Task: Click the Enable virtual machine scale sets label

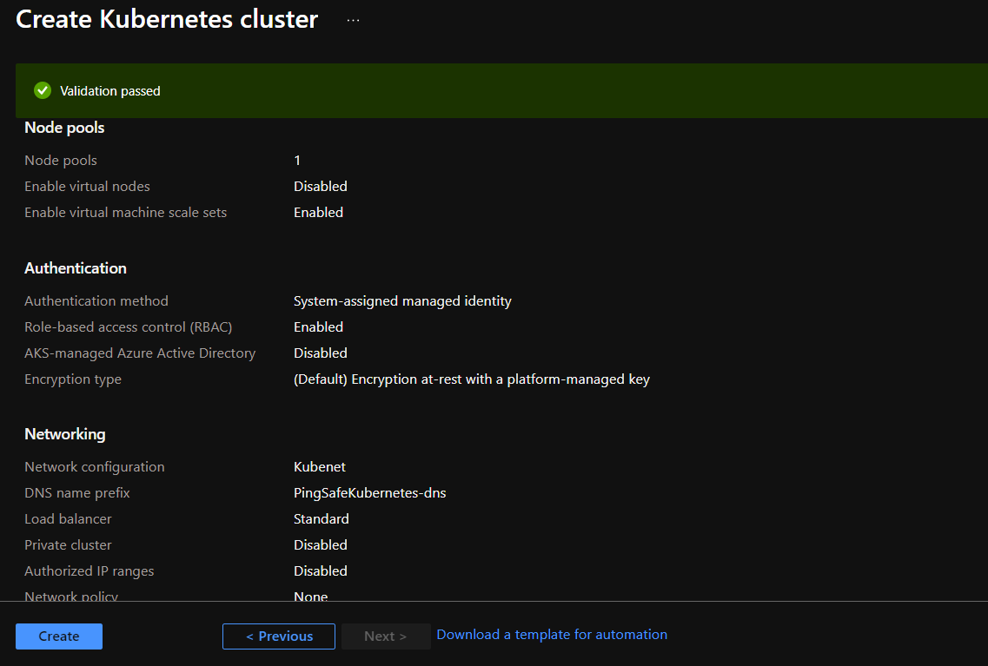Action: pos(125,213)
